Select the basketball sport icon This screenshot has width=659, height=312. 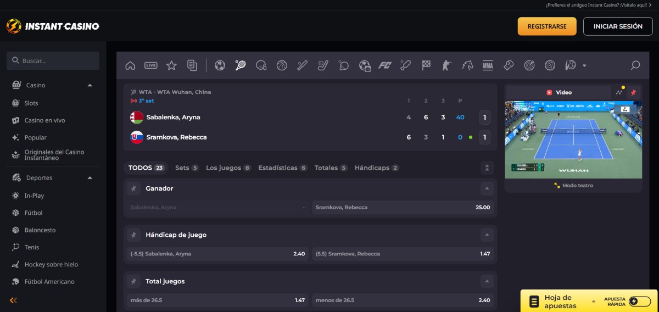282,65
